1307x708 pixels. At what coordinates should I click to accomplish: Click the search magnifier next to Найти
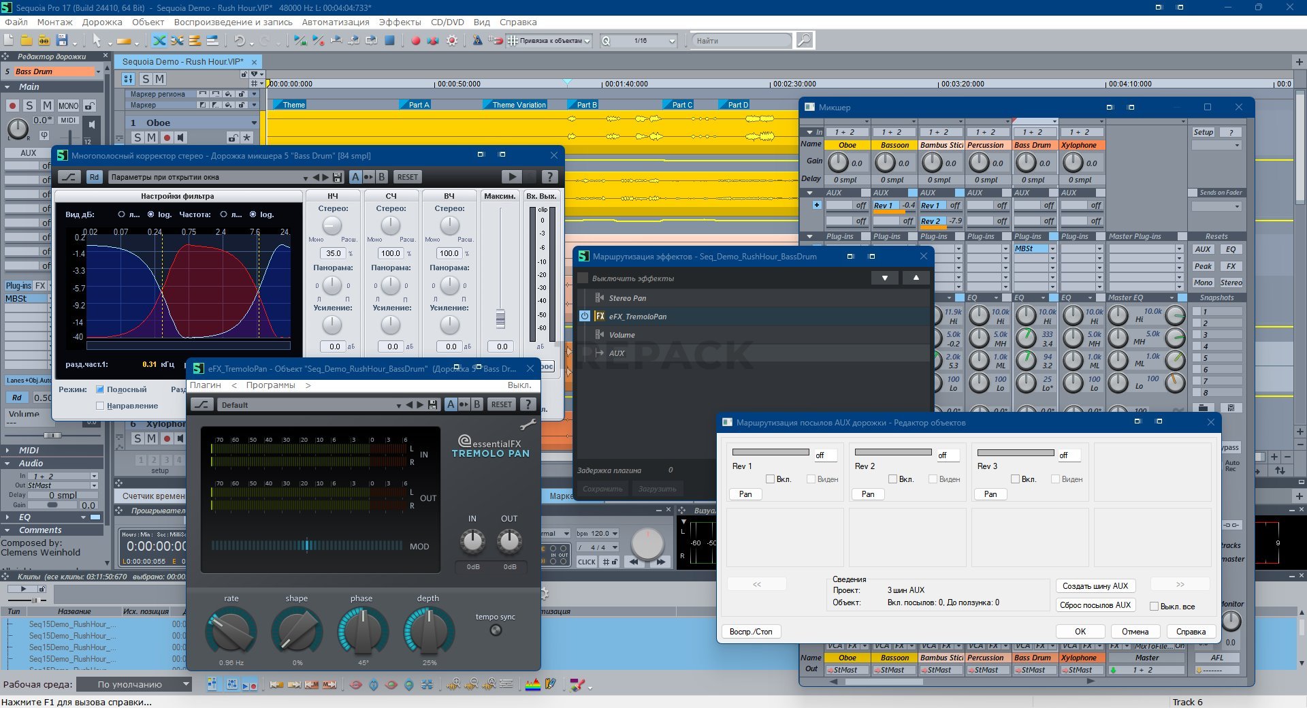(804, 41)
